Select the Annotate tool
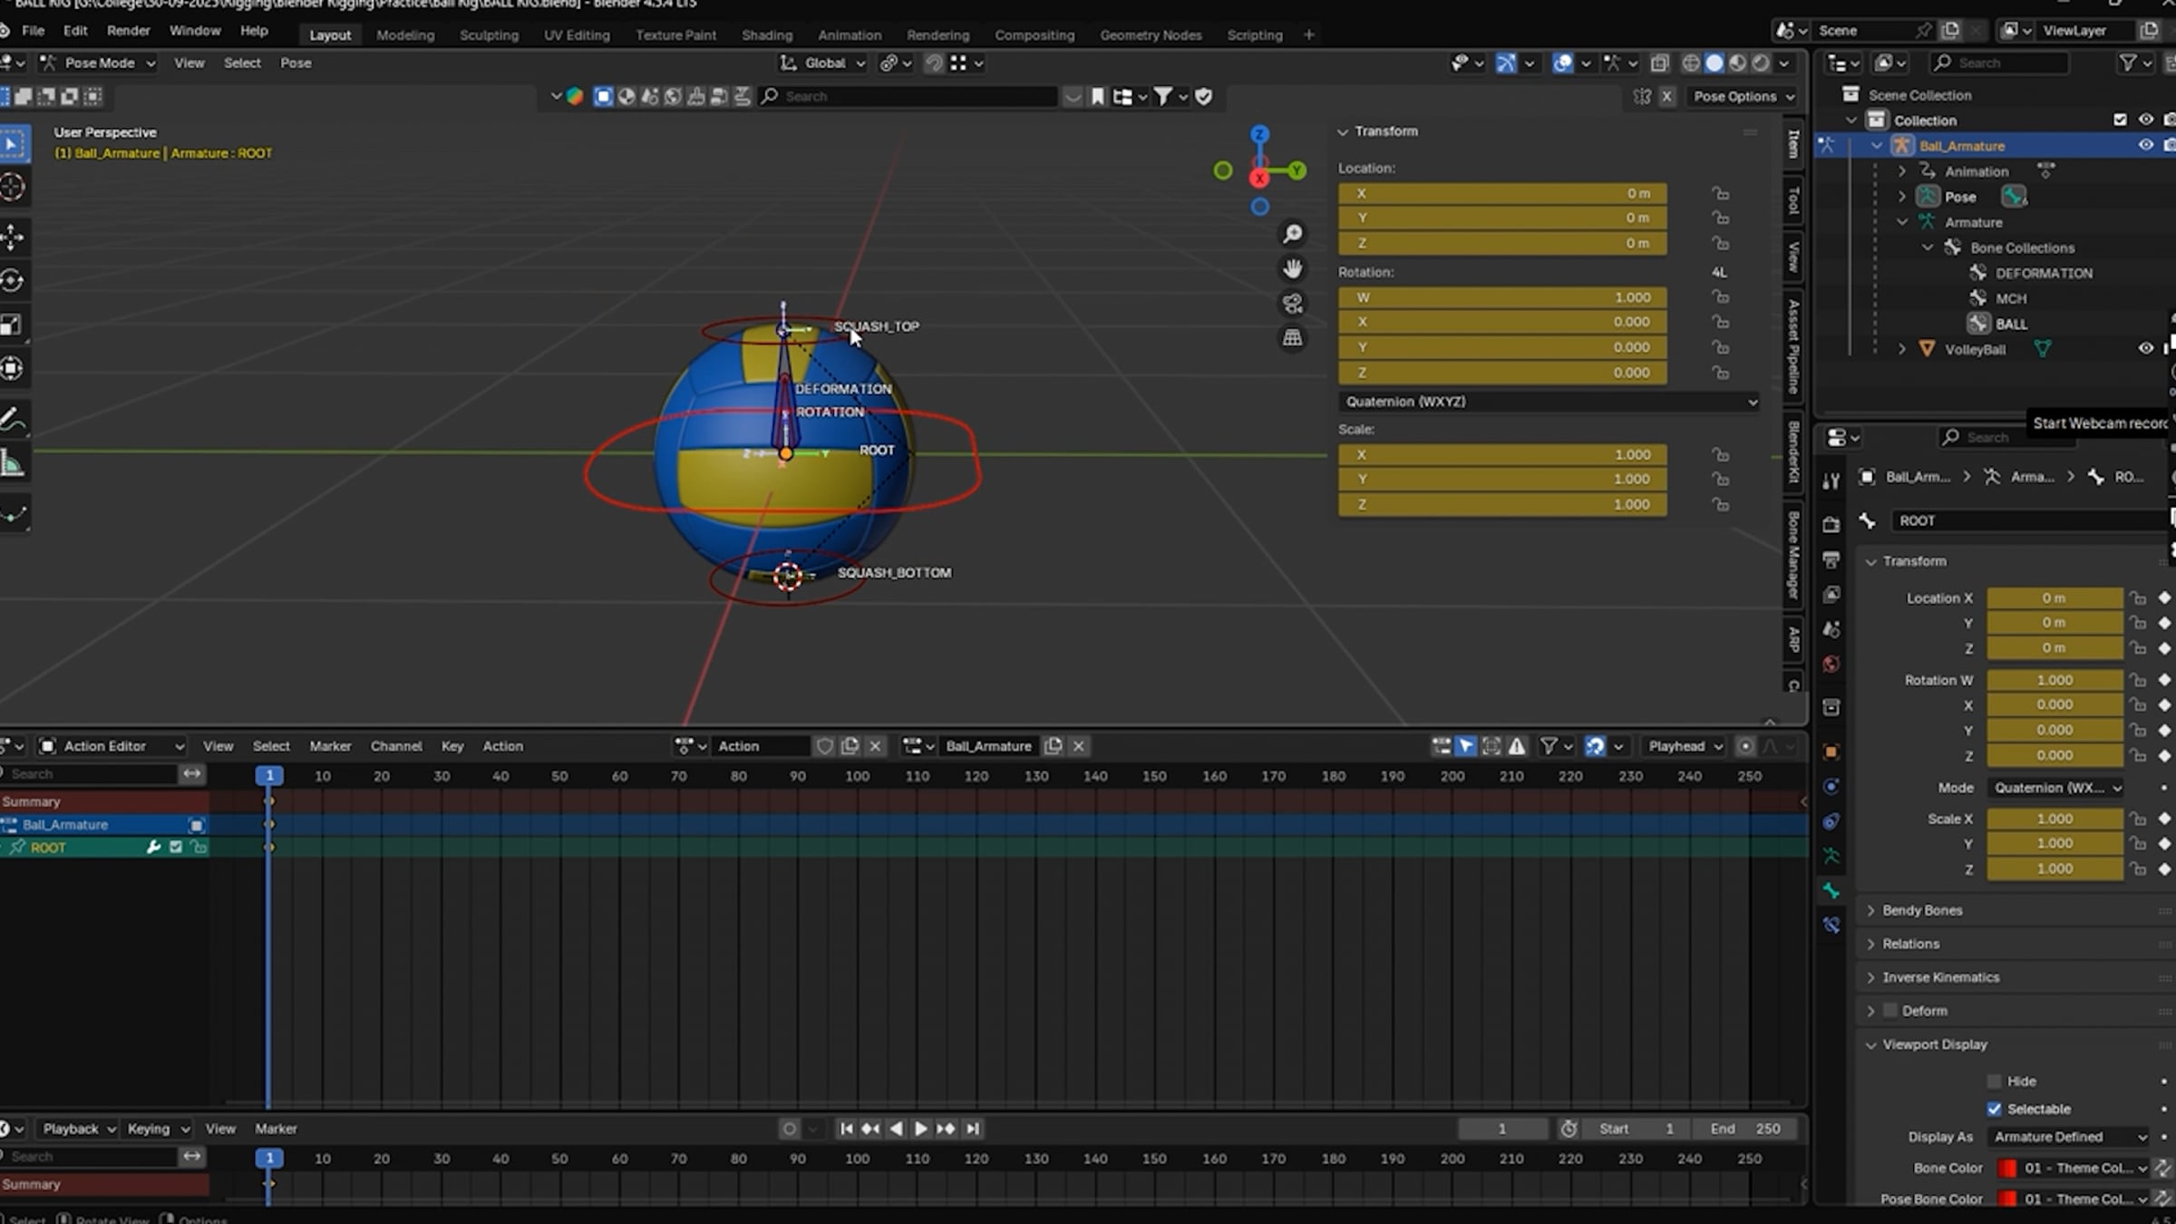 tap(13, 420)
